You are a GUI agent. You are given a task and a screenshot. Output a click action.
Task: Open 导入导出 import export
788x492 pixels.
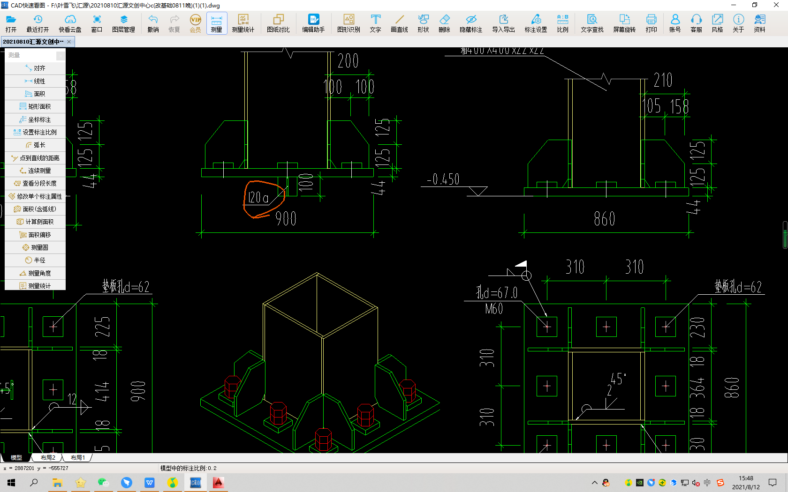coord(503,23)
